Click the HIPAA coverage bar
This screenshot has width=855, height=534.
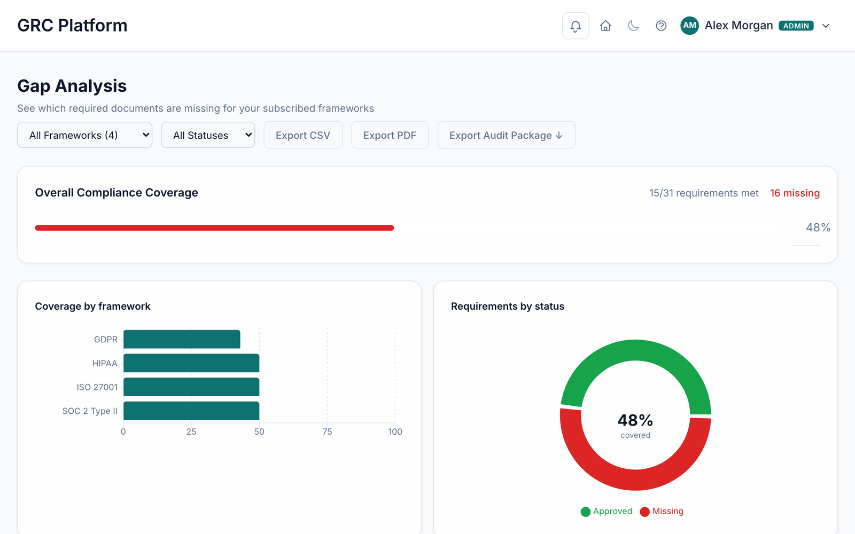pyautogui.click(x=191, y=363)
